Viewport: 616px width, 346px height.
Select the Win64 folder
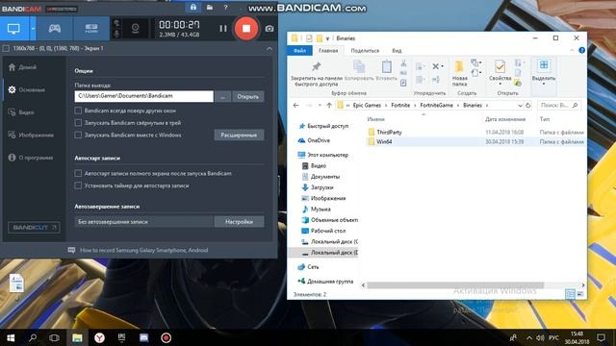click(384, 141)
